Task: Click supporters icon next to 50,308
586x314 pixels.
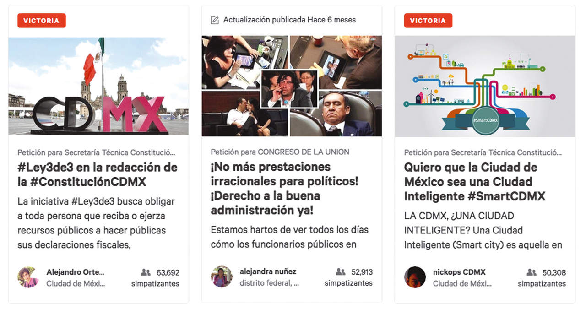Action: tap(532, 272)
